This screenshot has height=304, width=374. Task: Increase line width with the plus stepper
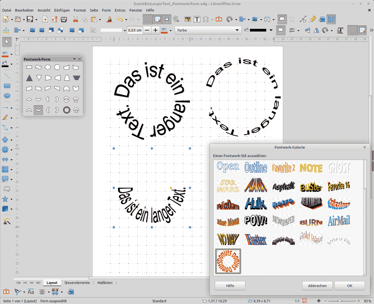[155, 30]
